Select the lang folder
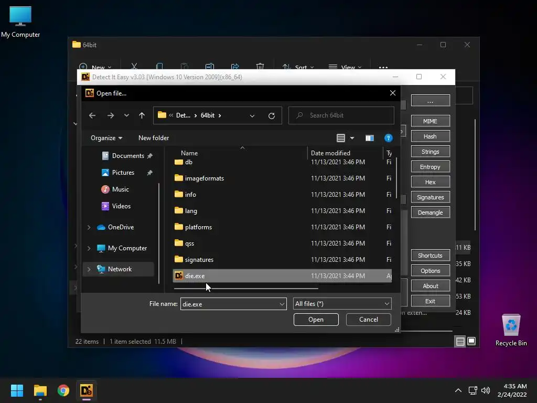The height and width of the screenshot is (403, 537). (x=282, y=211)
